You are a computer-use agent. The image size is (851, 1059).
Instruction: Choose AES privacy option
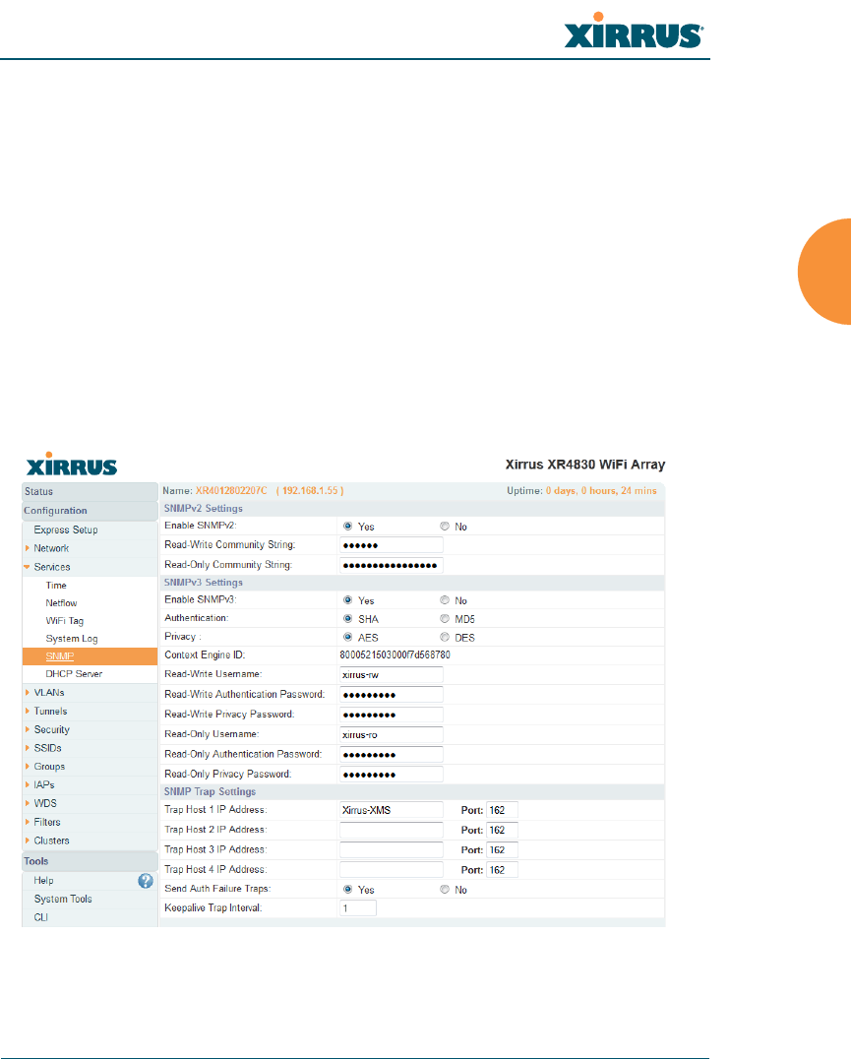coord(347,637)
